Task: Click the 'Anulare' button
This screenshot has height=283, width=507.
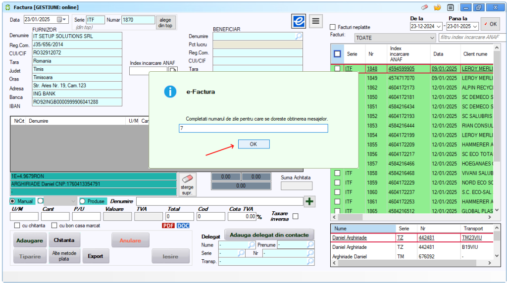Action: 130,240
